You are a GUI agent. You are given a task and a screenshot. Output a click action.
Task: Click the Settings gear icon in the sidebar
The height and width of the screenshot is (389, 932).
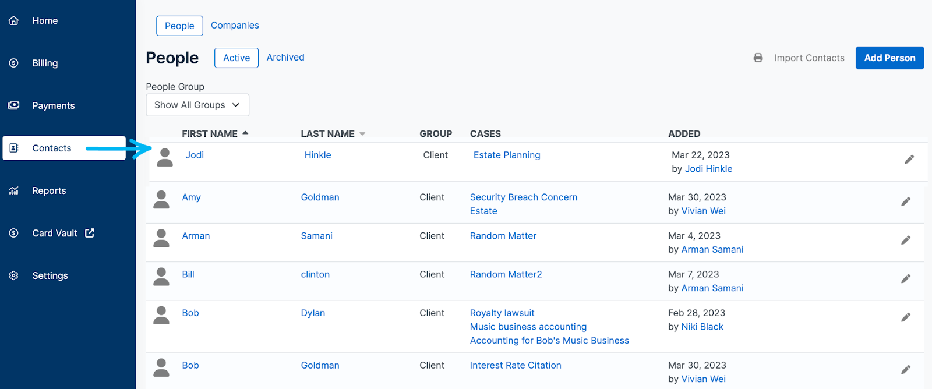coord(14,275)
